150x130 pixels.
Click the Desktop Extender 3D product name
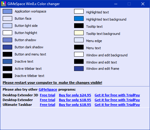point(20,95)
